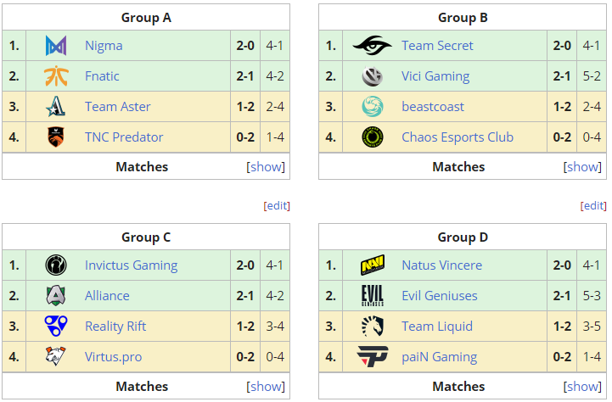Click the Chaos Esports Club logo
Image resolution: width=612 pixels, height=402 pixels.
(372, 137)
